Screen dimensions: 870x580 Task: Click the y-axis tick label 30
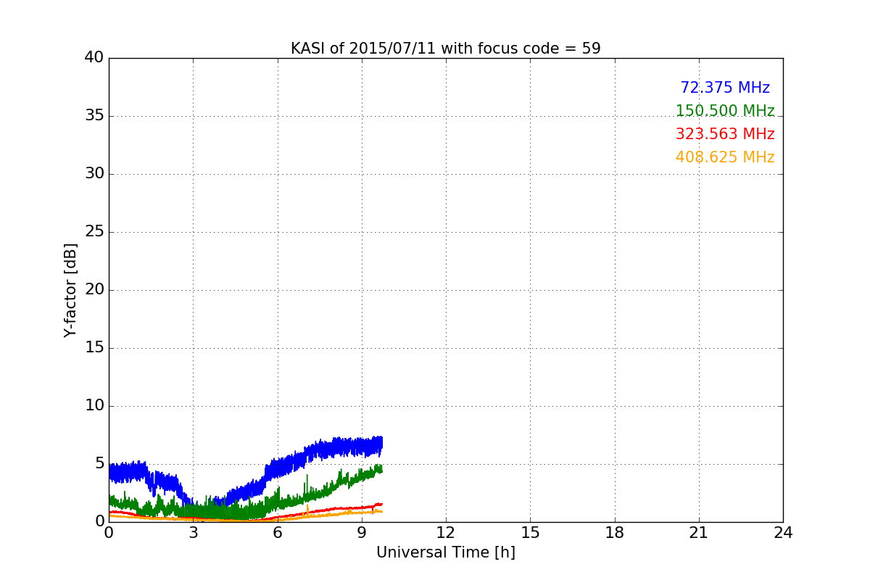tap(94, 174)
